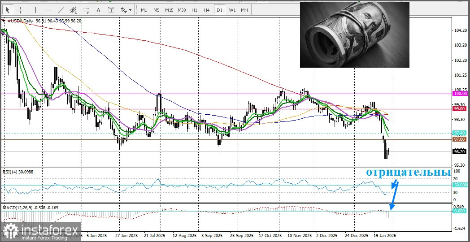470x242 pixels.
Task: Select the text 'A' tool
Action: pos(98,10)
